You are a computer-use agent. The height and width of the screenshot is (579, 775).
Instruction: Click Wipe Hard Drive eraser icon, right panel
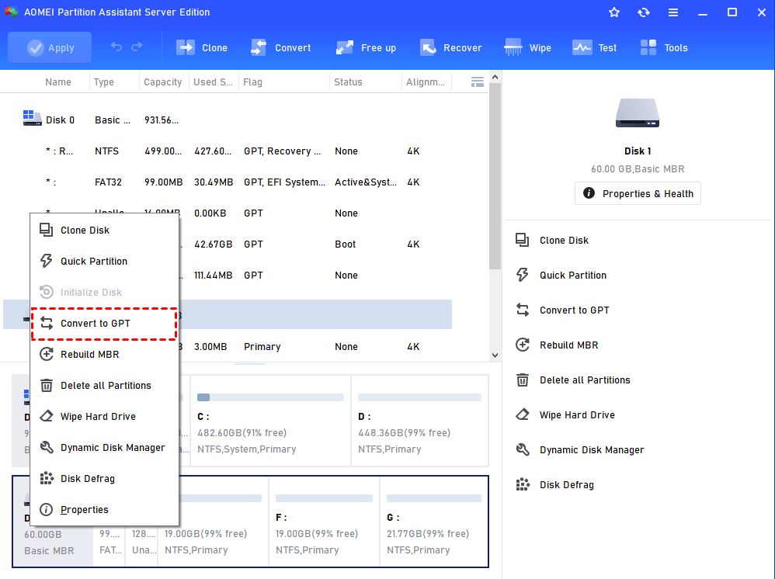(x=523, y=414)
